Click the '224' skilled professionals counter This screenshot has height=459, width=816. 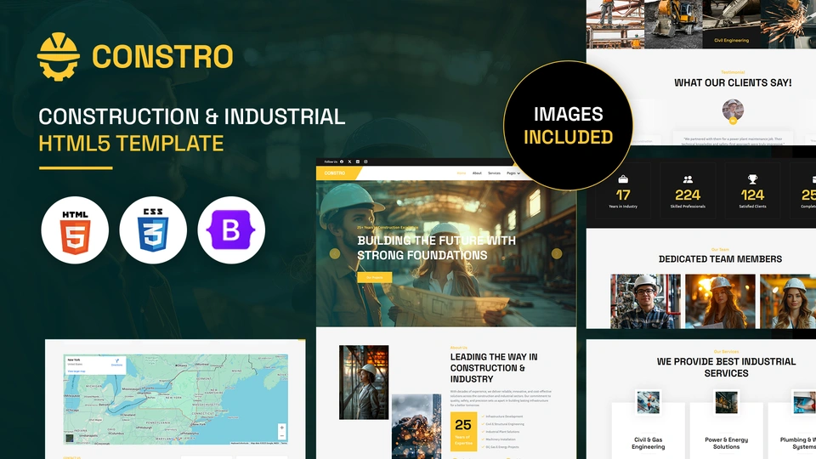pyautogui.click(x=688, y=195)
